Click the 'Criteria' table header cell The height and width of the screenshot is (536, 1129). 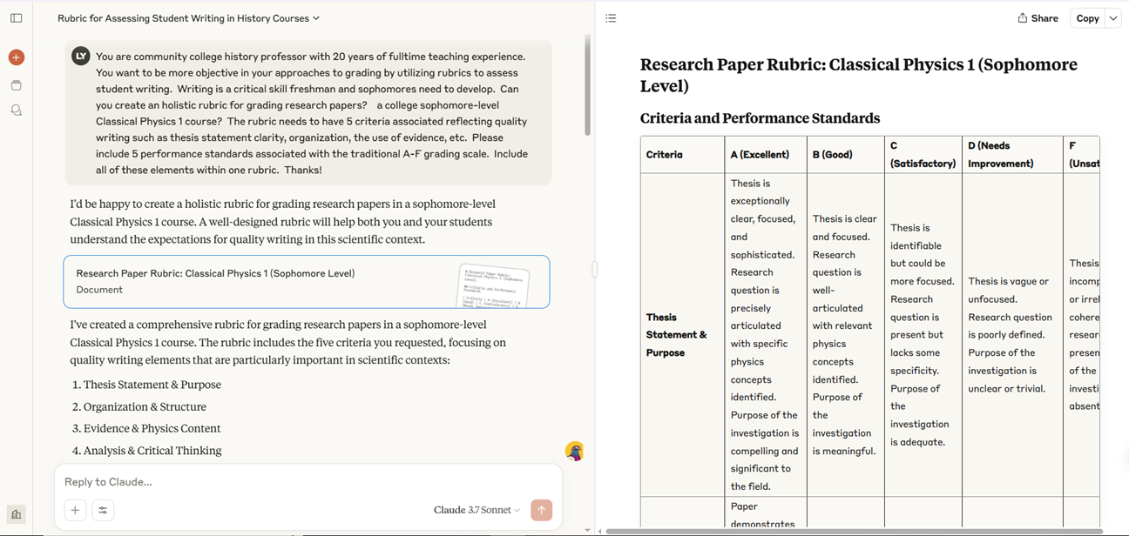coord(682,155)
